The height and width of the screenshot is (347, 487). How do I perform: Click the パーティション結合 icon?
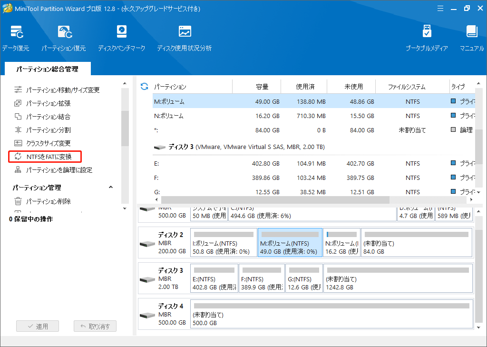click(18, 117)
